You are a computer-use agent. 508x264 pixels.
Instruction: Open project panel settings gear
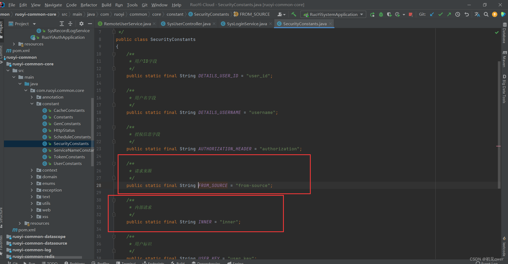(x=81, y=24)
